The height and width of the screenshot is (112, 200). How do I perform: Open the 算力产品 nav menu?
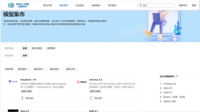[47, 5]
